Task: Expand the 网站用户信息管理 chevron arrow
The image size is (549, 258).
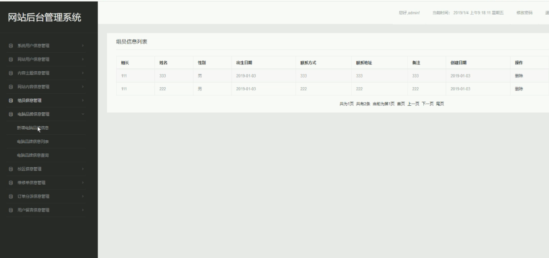Action: pyautogui.click(x=83, y=59)
